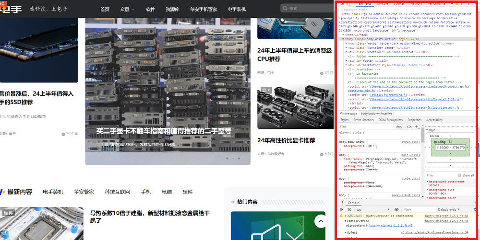Switch to the Event Listeners tab
The height and width of the screenshot is (240, 480).
363,120
